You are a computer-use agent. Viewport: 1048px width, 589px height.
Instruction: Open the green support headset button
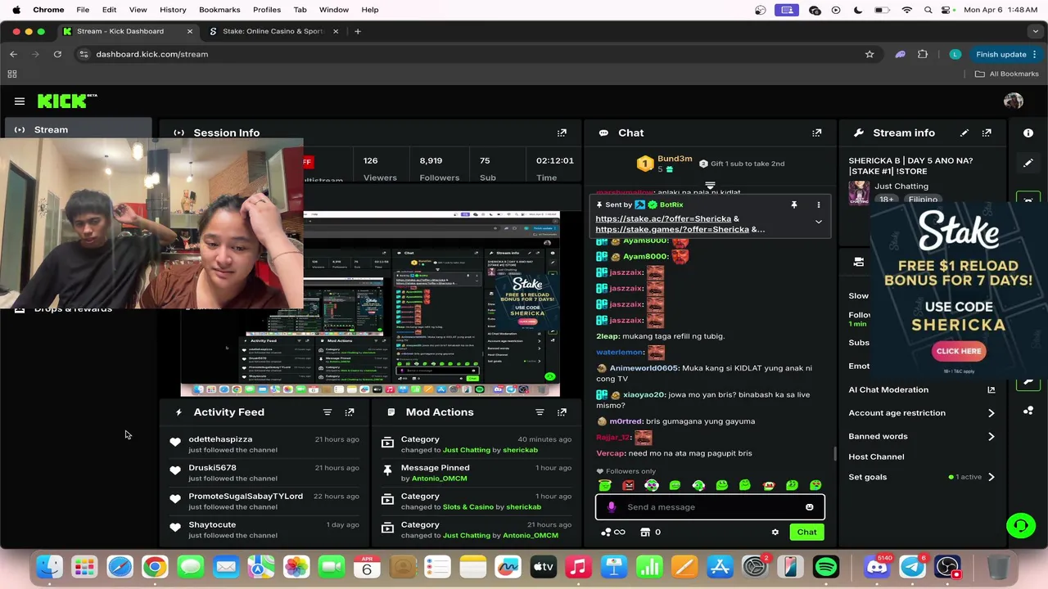(1021, 525)
